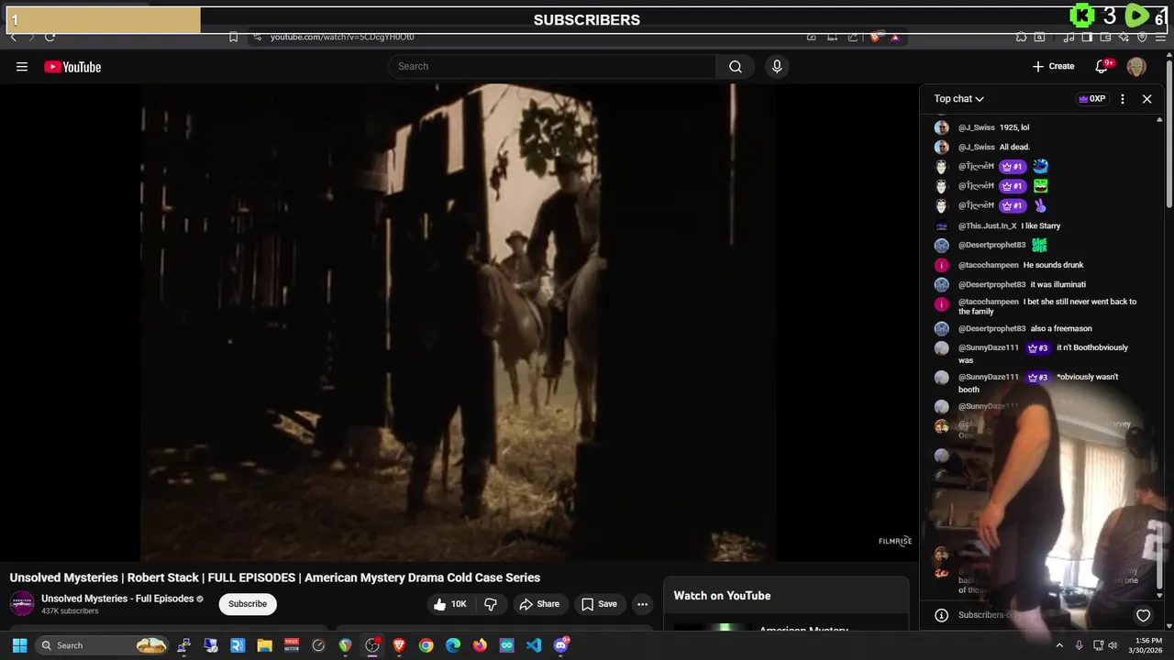The image size is (1174, 660).
Task: Open VoiceMeeter from the taskbar
Action: pos(292,645)
